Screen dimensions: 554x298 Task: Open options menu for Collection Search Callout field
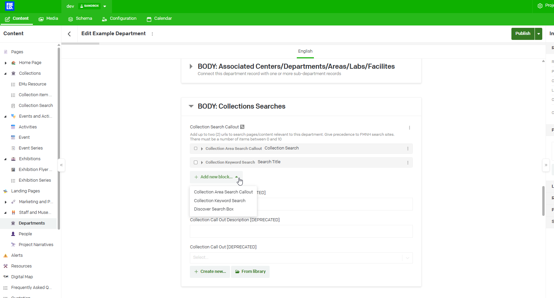point(409,128)
